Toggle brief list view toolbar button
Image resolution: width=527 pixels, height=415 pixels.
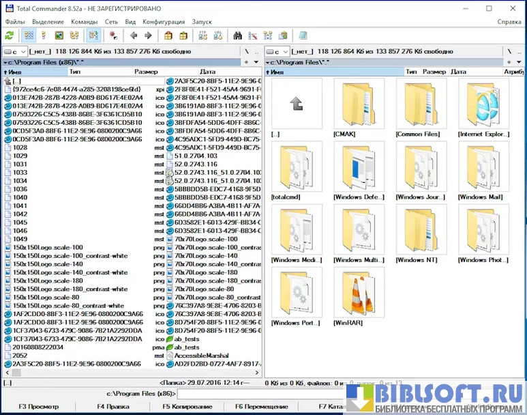point(29,35)
